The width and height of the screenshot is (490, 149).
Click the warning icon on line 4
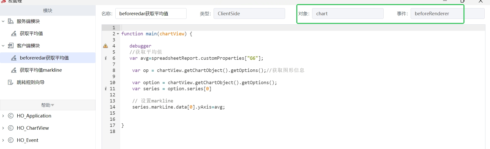105,46
